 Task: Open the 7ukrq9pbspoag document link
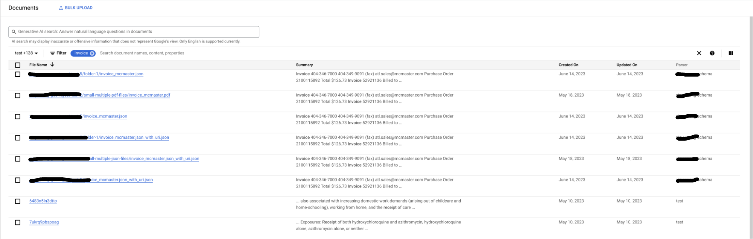tap(44, 222)
